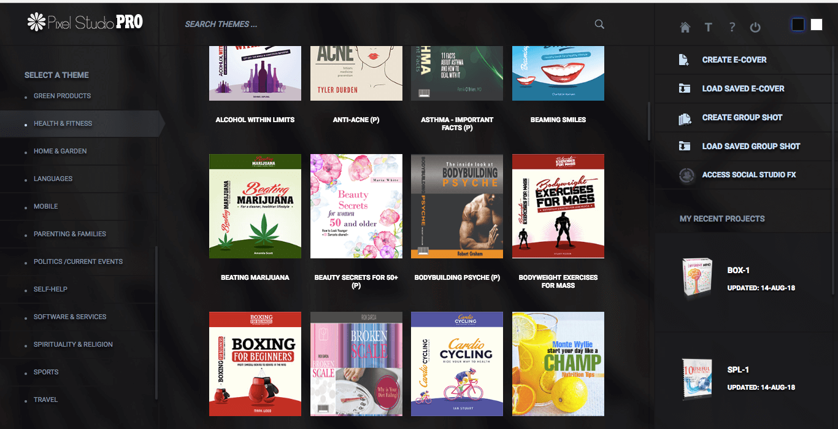This screenshot has height=429, width=838.
Task: Click the Beating Marijuana title text
Action: pos(255,277)
